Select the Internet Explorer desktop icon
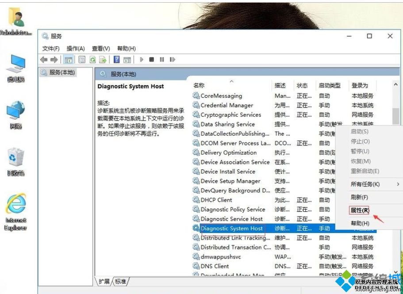Image resolution: width=403 pixels, height=294 pixels. coord(16,212)
